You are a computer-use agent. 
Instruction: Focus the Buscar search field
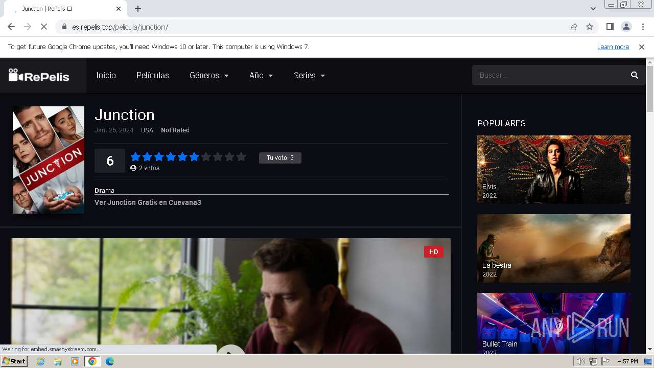click(x=551, y=75)
